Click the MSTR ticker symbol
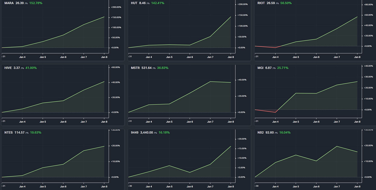The width and height of the screenshot is (376, 190). tap(135, 68)
